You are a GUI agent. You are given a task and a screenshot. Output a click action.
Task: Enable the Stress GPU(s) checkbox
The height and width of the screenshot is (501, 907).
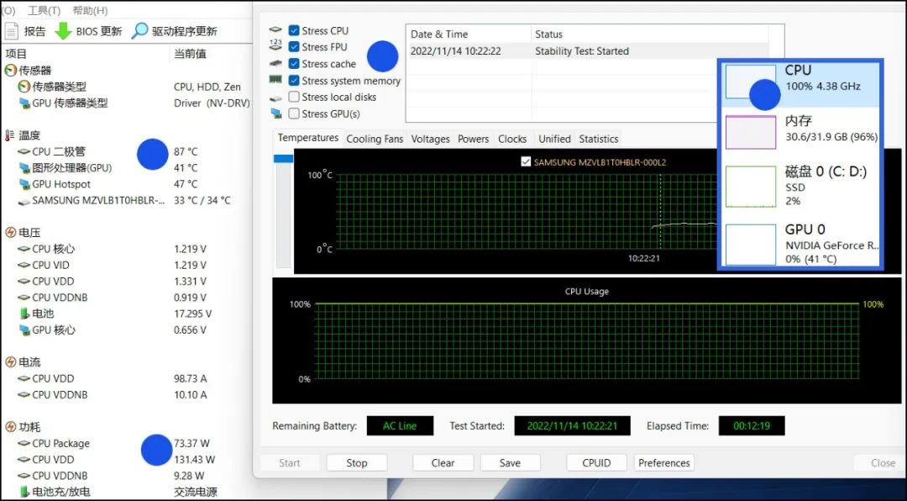pyautogui.click(x=294, y=113)
